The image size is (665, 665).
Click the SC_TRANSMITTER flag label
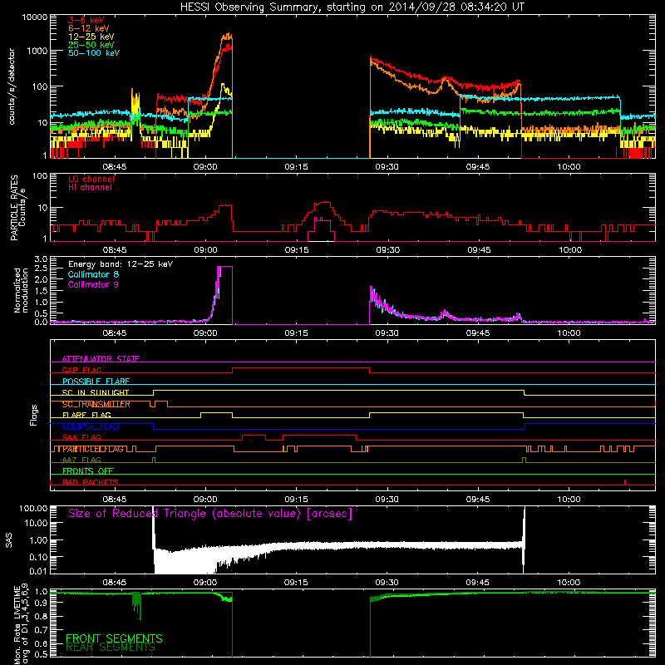click(x=96, y=404)
